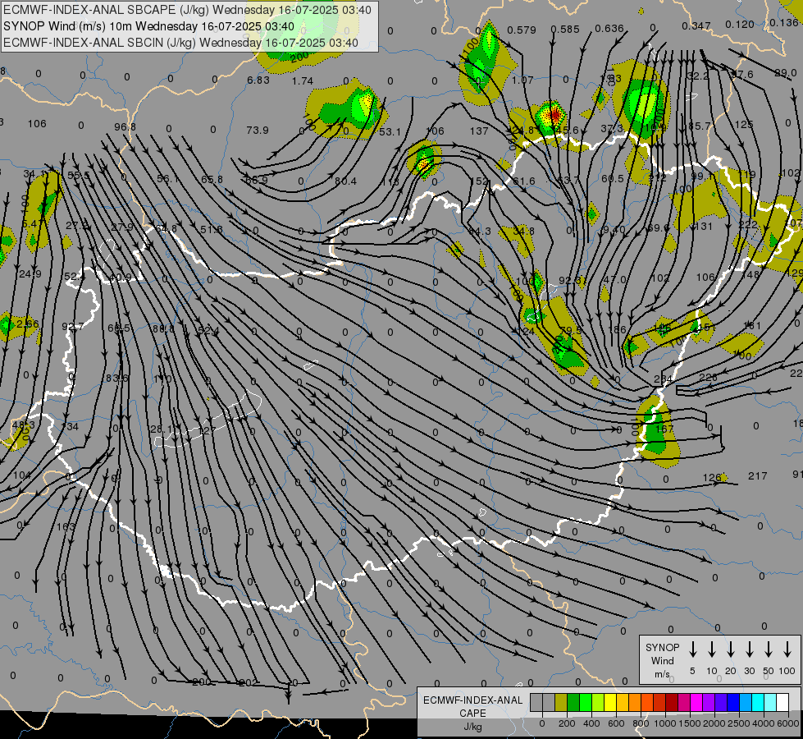803x739 pixels.
Task: Select the pure yellow CAPE legend swatch
Action: (610, 703)
